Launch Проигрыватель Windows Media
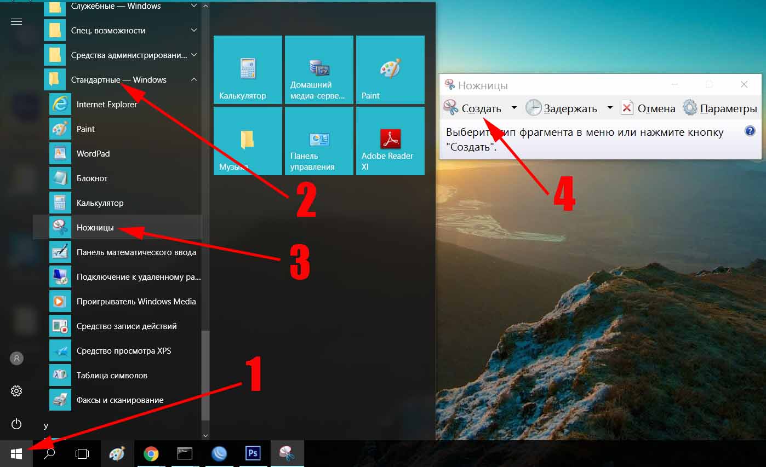Viewport: 766px width, 467px height. click(x=117, y=301)
